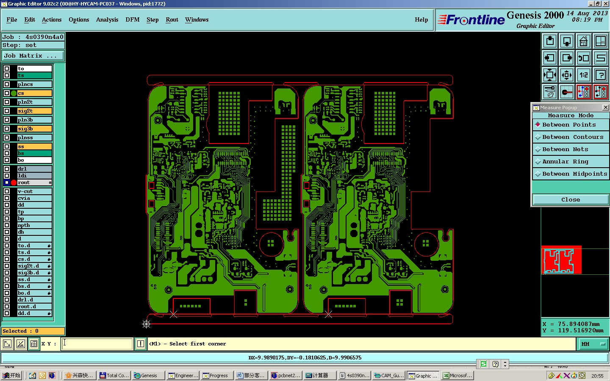
Task: Click the question mark help icon
Action: [x=601, y=75]
